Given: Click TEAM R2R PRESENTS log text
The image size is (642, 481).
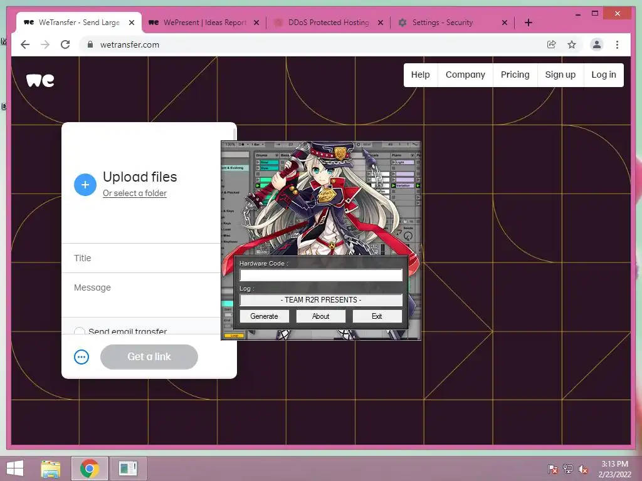Looking at the screenshot, I should click(321, 300).
